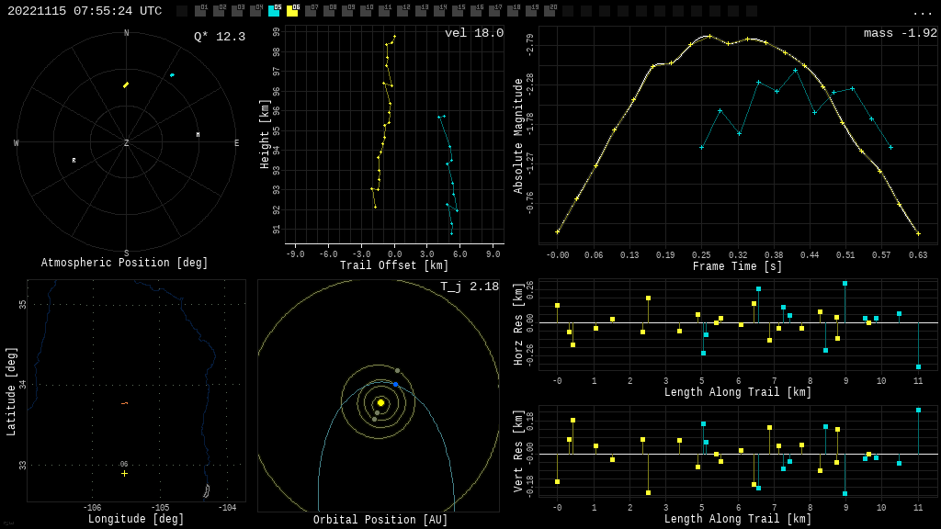Click the yellow station 06 cross on map

[x=125, y=473]
